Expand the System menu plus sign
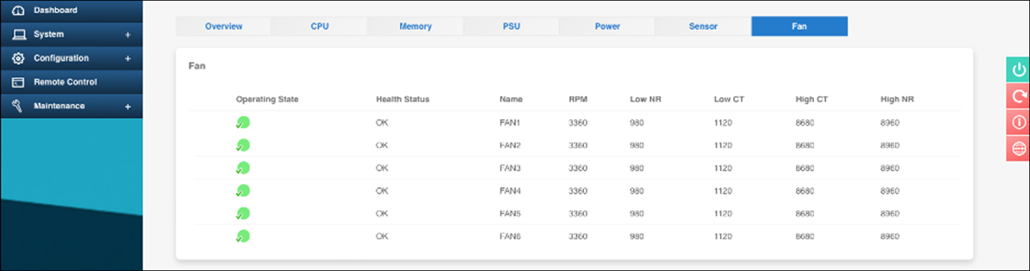1030x271 pixels. (127, 35)
